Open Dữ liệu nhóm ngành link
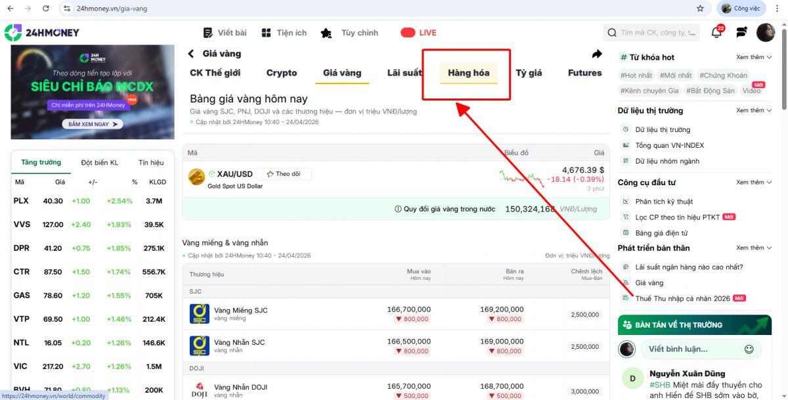The height and width of the screenshot is (400, 788). coord(667,161)
